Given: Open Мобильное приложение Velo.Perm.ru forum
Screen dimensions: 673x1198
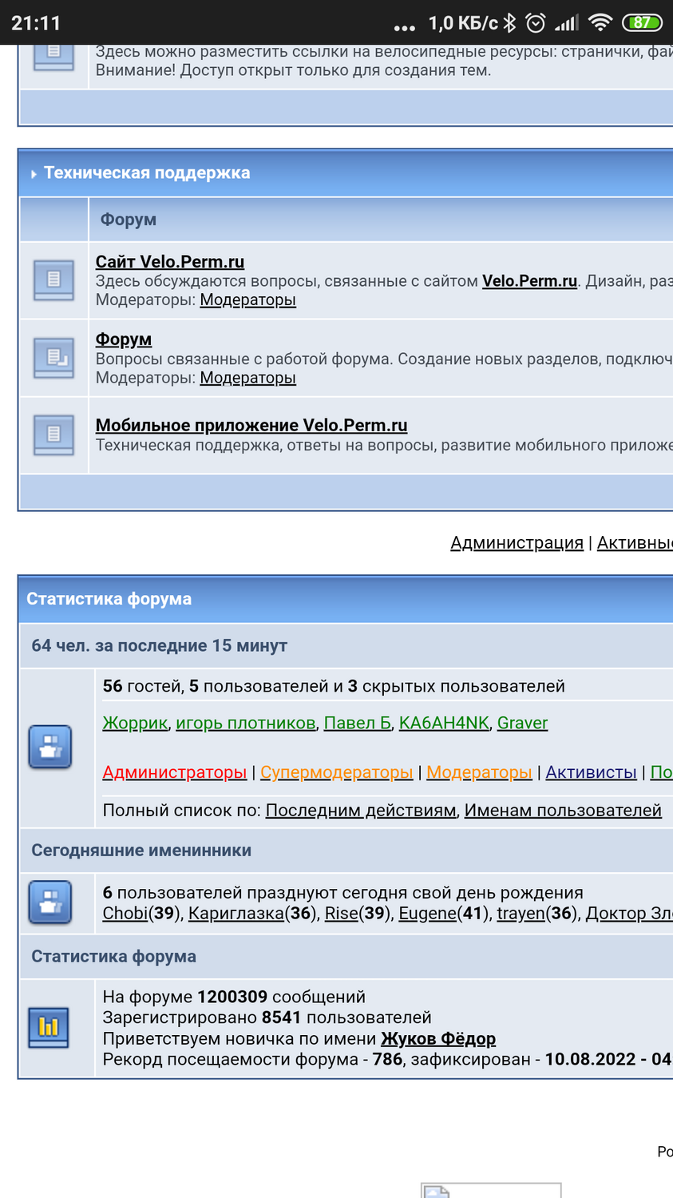Looking at the screenshot, I should click(x=251, y=425).
